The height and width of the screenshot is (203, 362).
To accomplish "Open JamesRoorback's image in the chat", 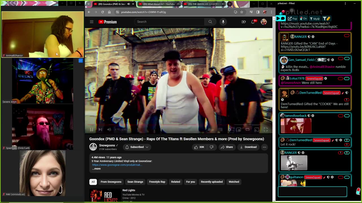I will pyautogui.click(x=296, y=126).
